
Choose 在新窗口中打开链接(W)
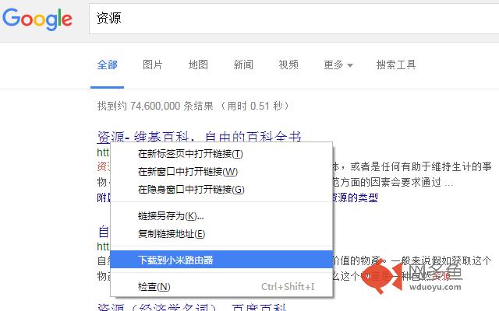click(x=221, y=172)
